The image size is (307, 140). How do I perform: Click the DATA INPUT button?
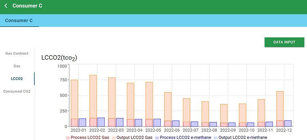[x=284, y=42]
